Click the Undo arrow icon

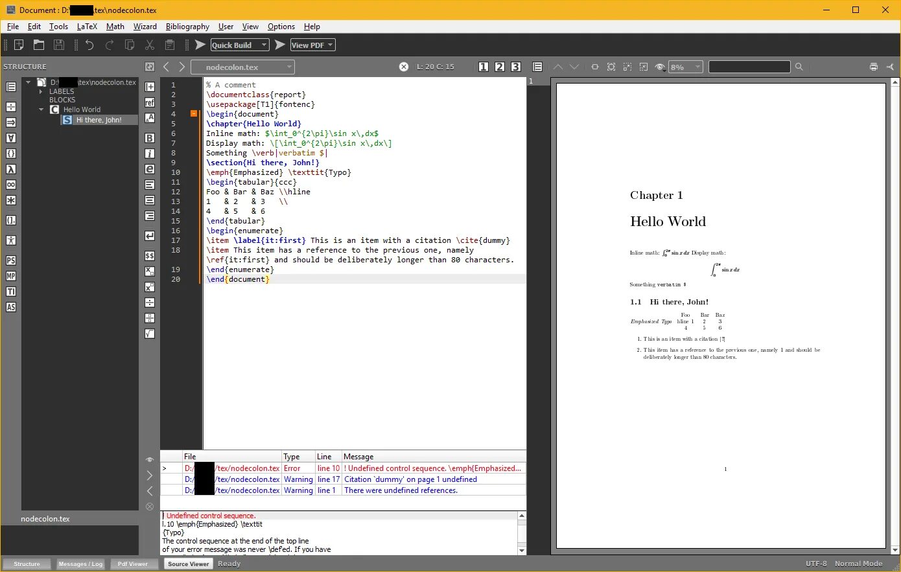click(x=89, y=45)
